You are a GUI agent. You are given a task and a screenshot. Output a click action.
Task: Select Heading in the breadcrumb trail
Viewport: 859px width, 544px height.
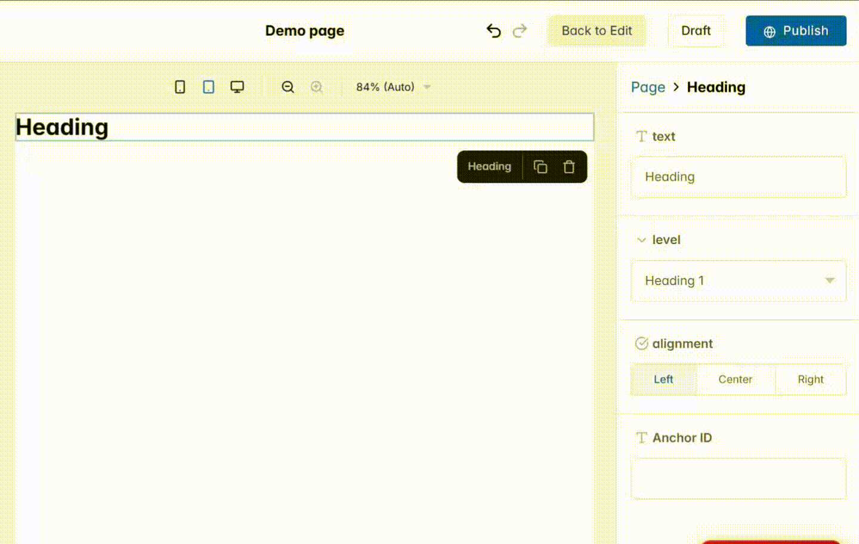[716, 87]
